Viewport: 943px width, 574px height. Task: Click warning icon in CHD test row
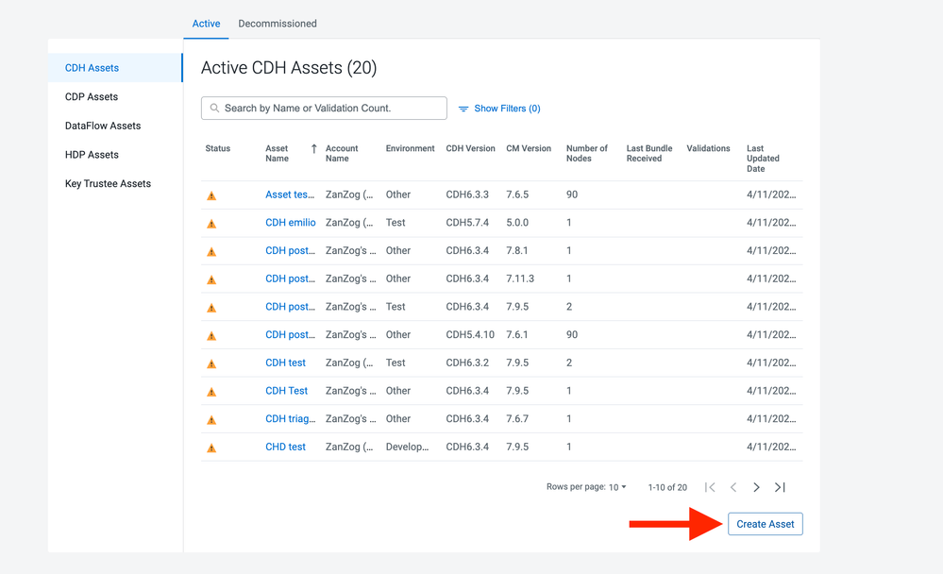pyautogui.click(x=211, y=447)
